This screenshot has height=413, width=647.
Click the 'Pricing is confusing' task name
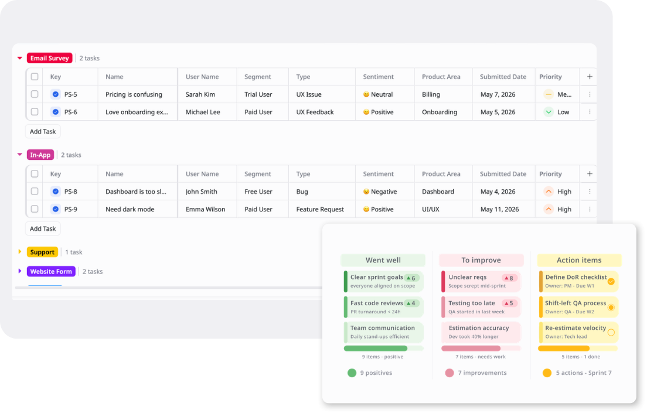(134, 94)
